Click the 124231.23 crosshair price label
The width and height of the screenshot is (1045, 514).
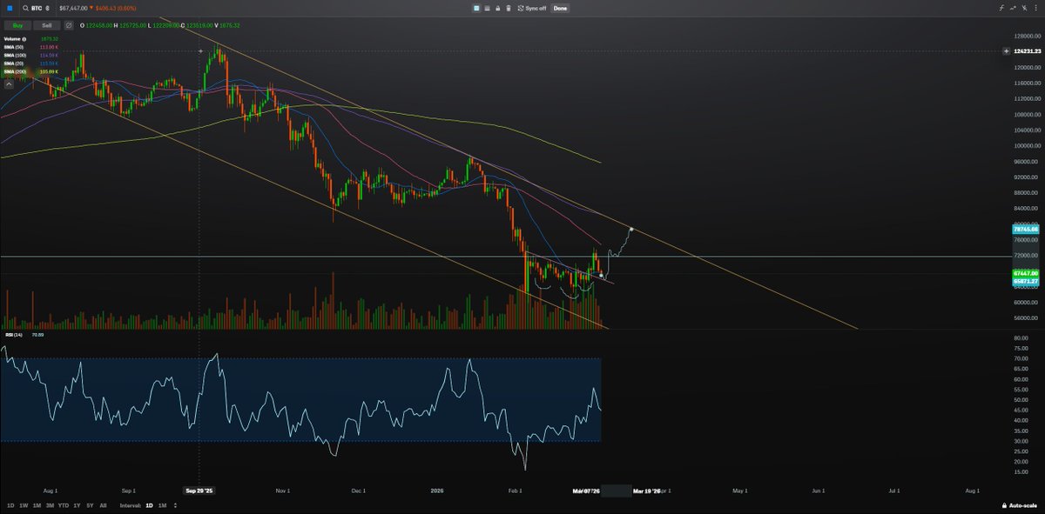pos(1028,52)
